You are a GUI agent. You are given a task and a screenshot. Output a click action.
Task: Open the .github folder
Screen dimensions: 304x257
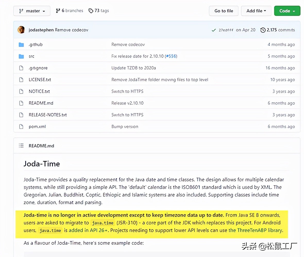(36, 45)
